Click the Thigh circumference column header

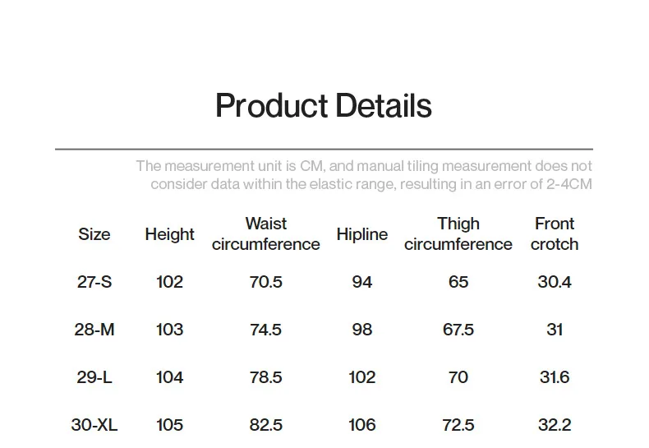[x=458, y=234]
